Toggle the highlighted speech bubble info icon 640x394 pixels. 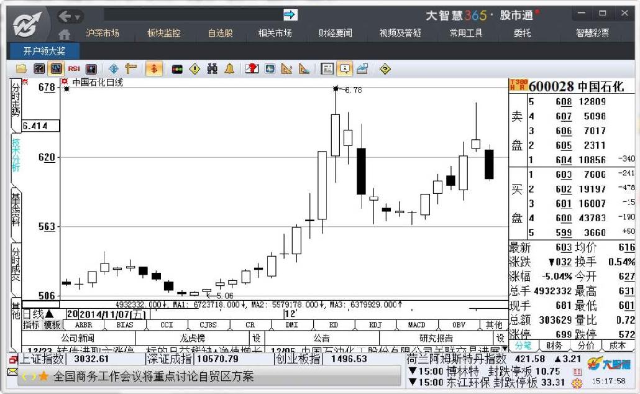pyautogui.click(x=345, y=69)
